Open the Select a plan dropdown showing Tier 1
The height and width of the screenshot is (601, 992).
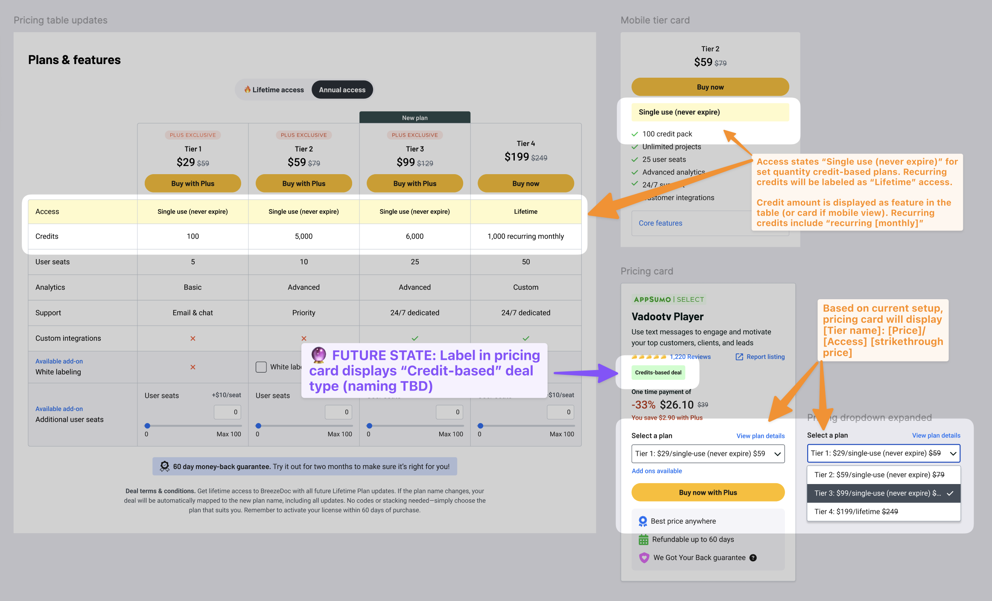pos(708,454)
